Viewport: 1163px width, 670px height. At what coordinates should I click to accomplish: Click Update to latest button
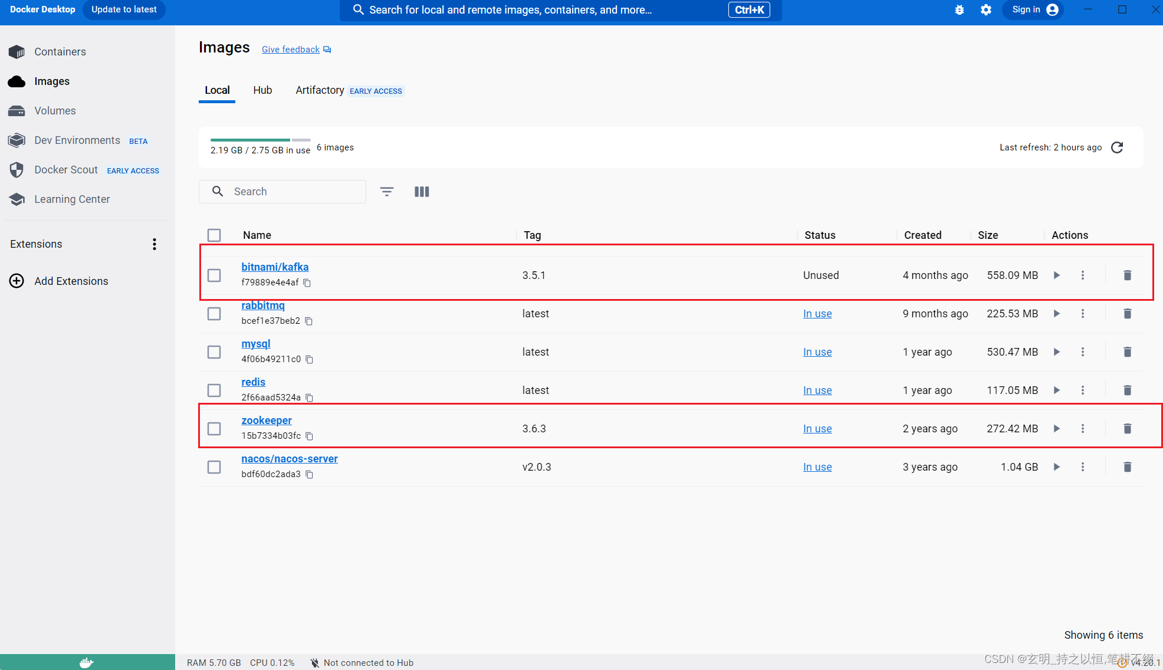(123, 9)
